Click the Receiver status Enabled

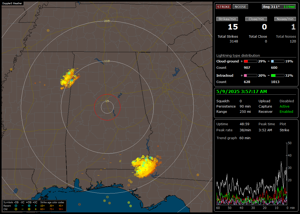coord(286,112)
